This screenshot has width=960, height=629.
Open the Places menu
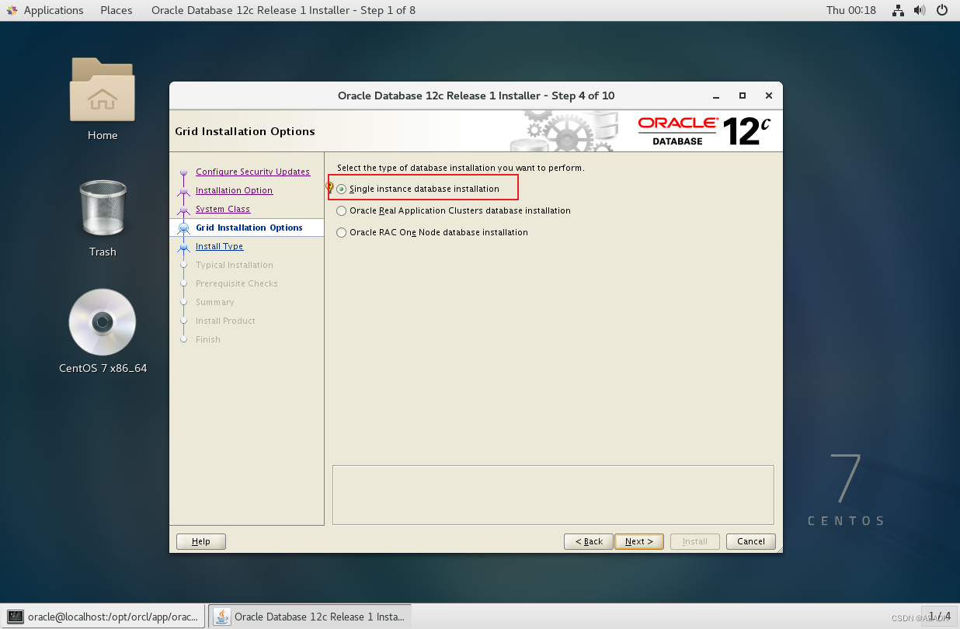tap(117, 10)
